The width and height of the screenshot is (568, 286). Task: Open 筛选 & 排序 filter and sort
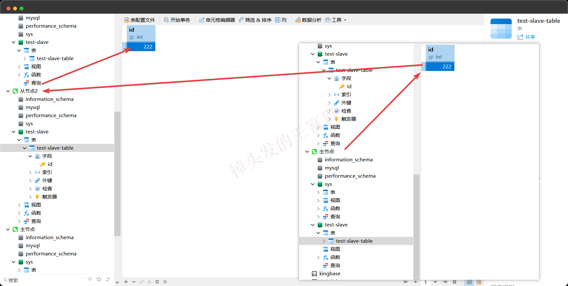[x=255, y=20]
